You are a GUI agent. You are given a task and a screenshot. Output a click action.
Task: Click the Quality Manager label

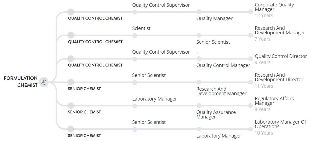(x=215, y=18)
